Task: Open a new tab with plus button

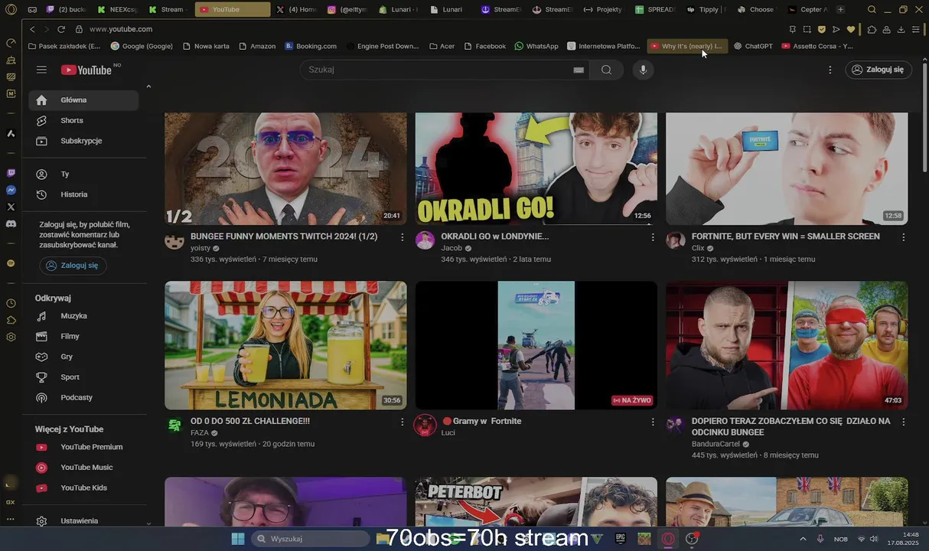Action: [x=841, y=9]
